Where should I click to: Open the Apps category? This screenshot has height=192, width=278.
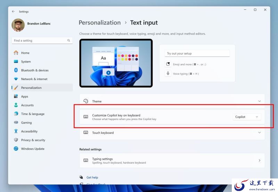(42, 96)
